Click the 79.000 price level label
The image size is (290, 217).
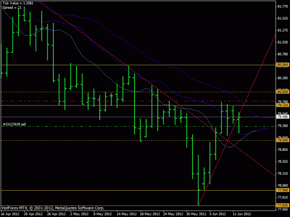(x=283, y=140)
